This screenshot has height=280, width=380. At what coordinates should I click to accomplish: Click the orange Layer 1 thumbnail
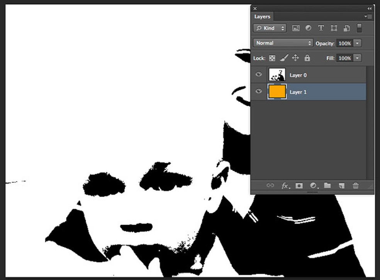277,92
